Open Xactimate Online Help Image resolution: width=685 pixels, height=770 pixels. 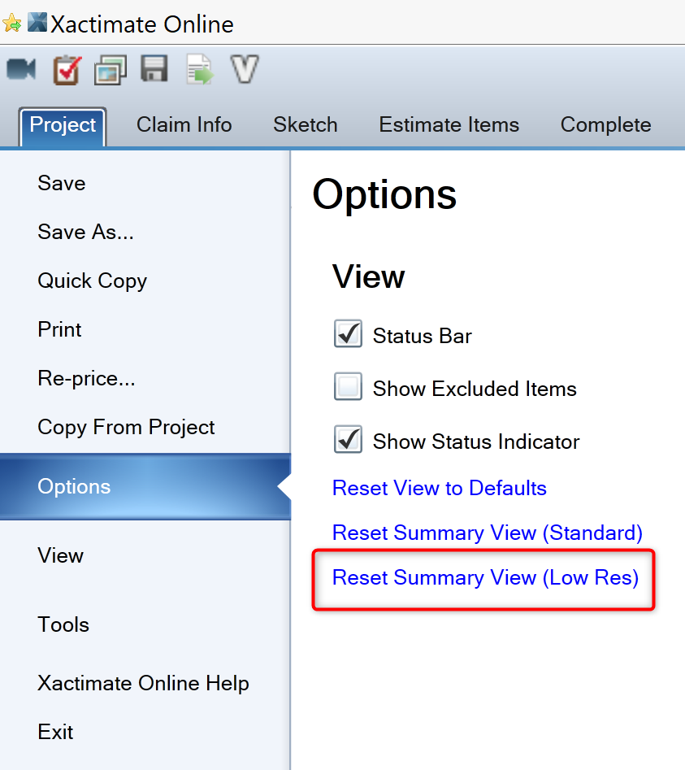pos(143,684)
